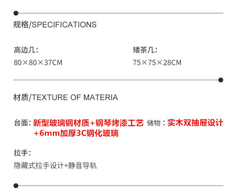Click the divider line between 规格 and 材质 sections
This screenshot has width=237, height=195.
(117, 80)
